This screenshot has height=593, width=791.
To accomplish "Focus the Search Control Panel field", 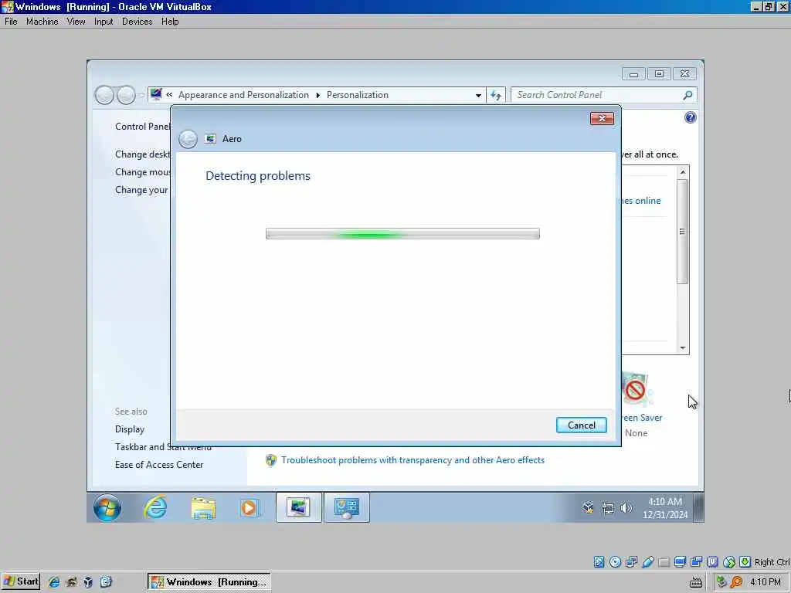I will (598, 95).
